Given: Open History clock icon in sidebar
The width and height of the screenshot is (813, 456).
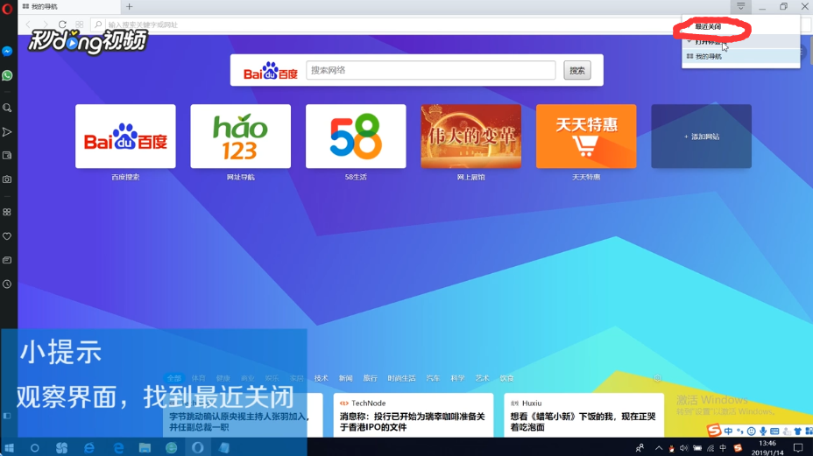Looking at the screenshot, I should (7, 284).
